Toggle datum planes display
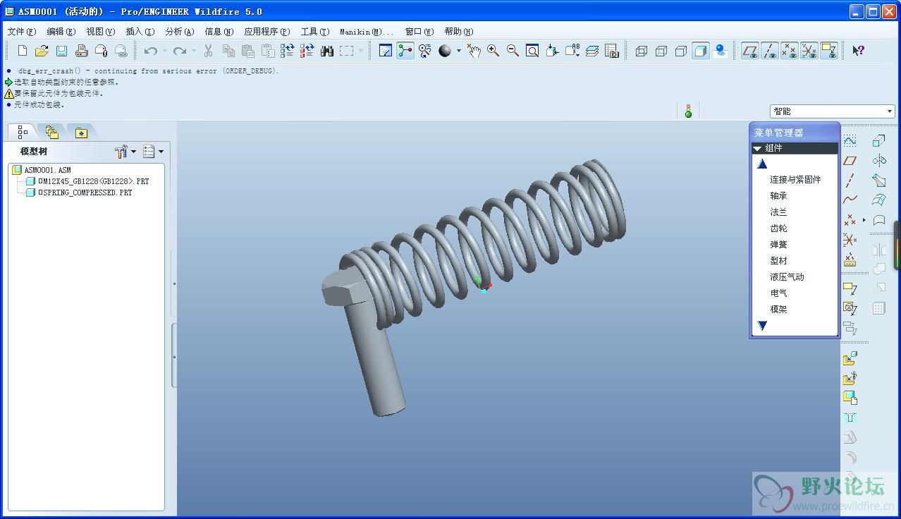The width and height of the screenshot is (901, 519). point(750,51)
